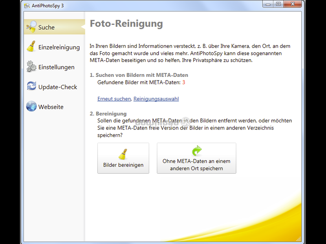
Task: Click the Suche magnifier broom icon
Action: (x=31, y=27)
